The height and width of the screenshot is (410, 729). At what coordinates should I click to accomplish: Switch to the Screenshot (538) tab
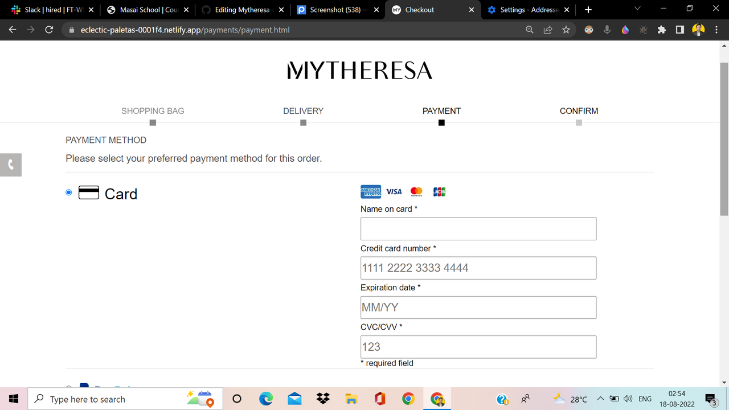[337, 10]
